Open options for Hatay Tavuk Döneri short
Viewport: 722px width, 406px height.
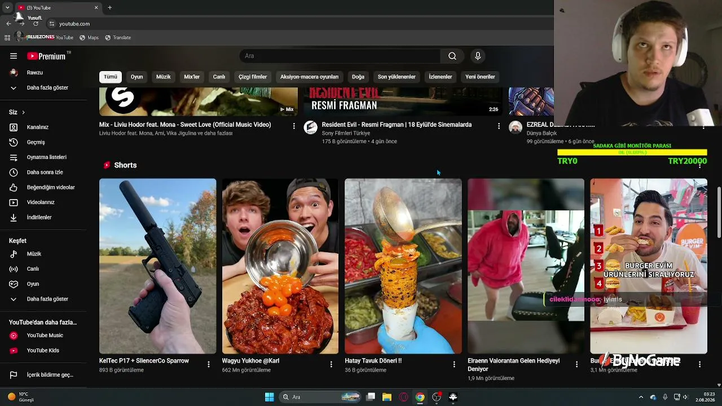(x=454, y=365)
